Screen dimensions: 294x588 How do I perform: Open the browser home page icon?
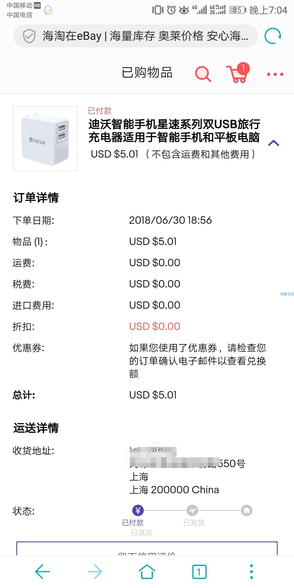coord(147,571)
